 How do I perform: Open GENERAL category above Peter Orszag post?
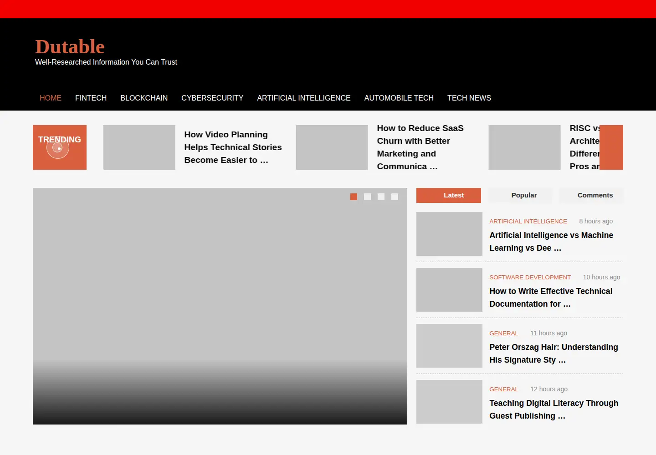[x=503, y=333]
